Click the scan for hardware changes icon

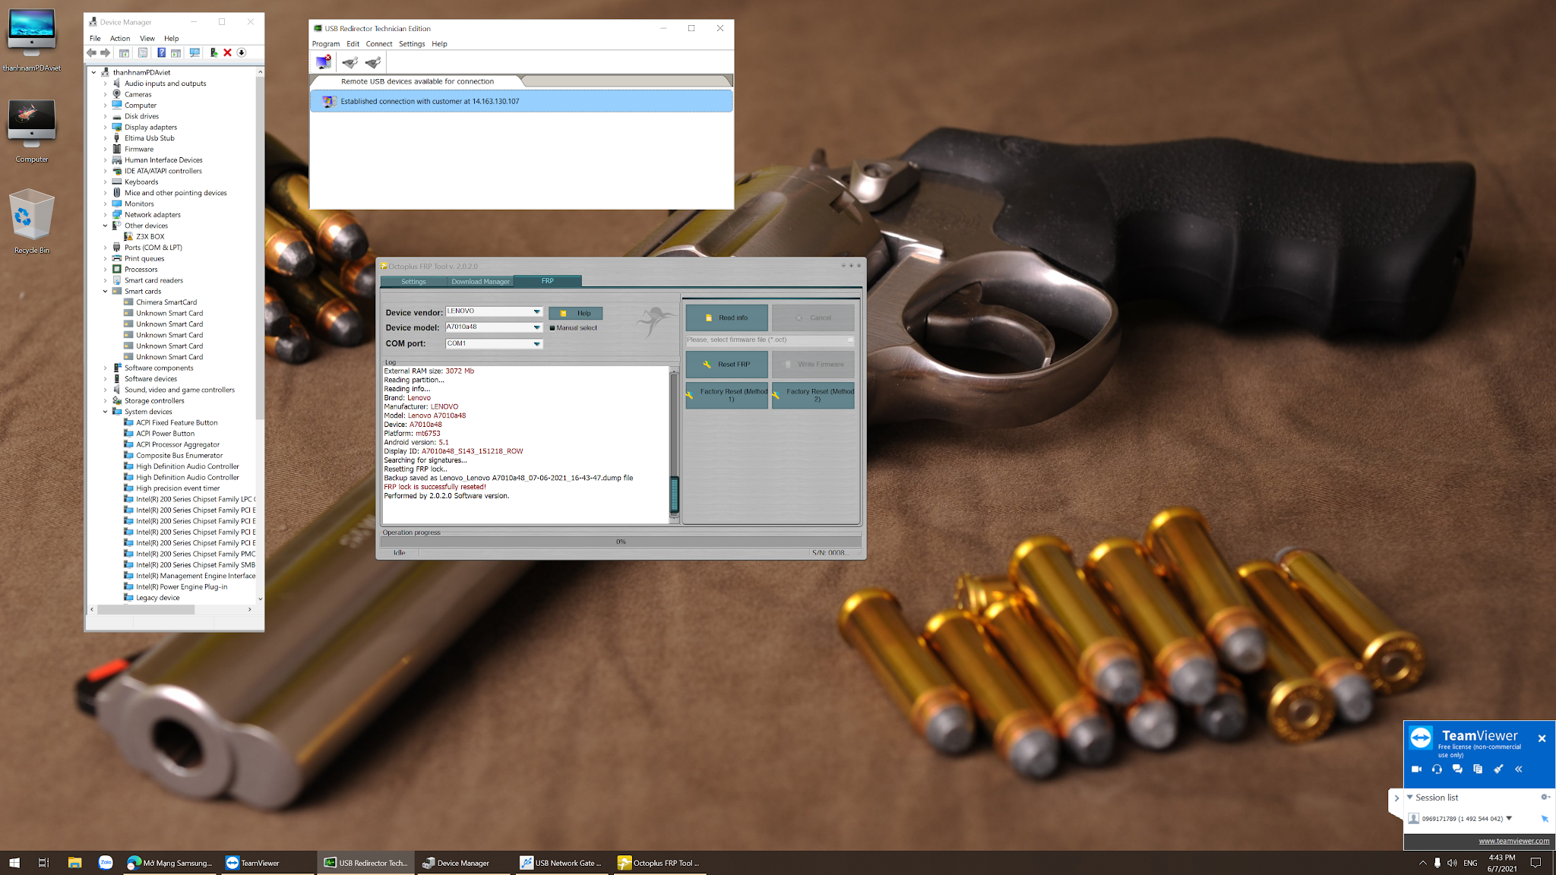tap(194, 52)
